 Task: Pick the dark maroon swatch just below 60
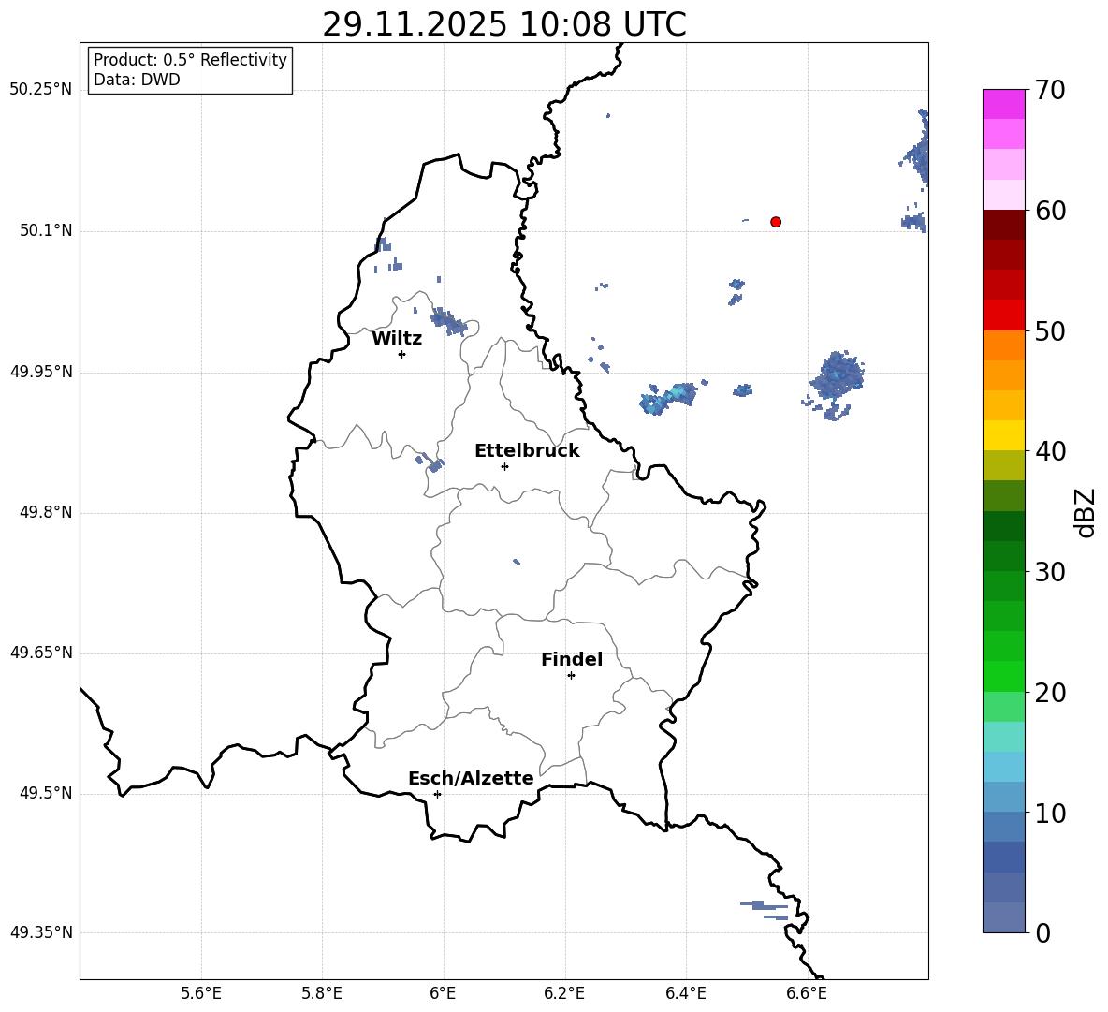pyautogui.click(x=1003, y=225)
